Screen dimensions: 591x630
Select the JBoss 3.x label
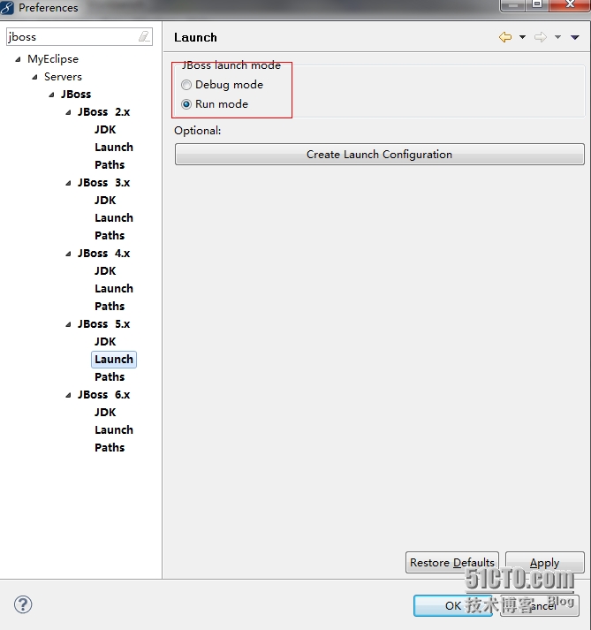103,183
